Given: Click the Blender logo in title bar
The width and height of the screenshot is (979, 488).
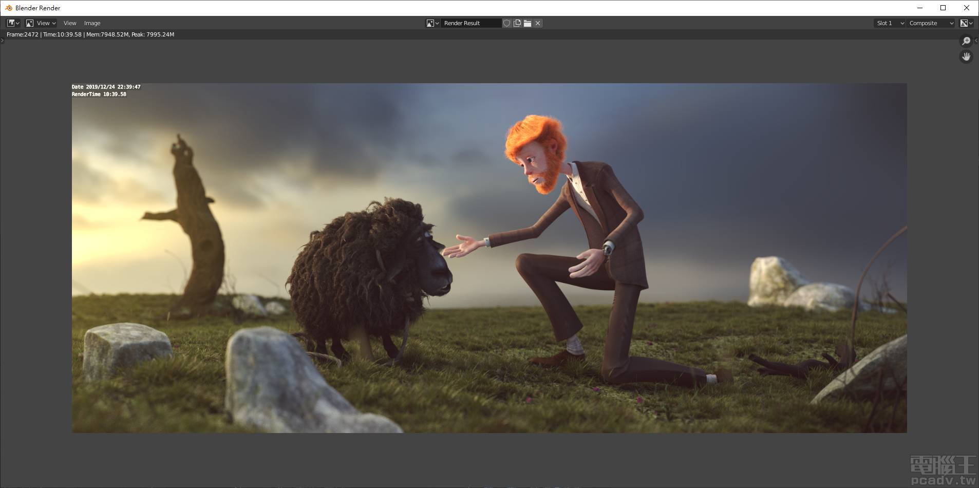Looking at the screenshot, I should pyautogui.click(x=8, y=8).
